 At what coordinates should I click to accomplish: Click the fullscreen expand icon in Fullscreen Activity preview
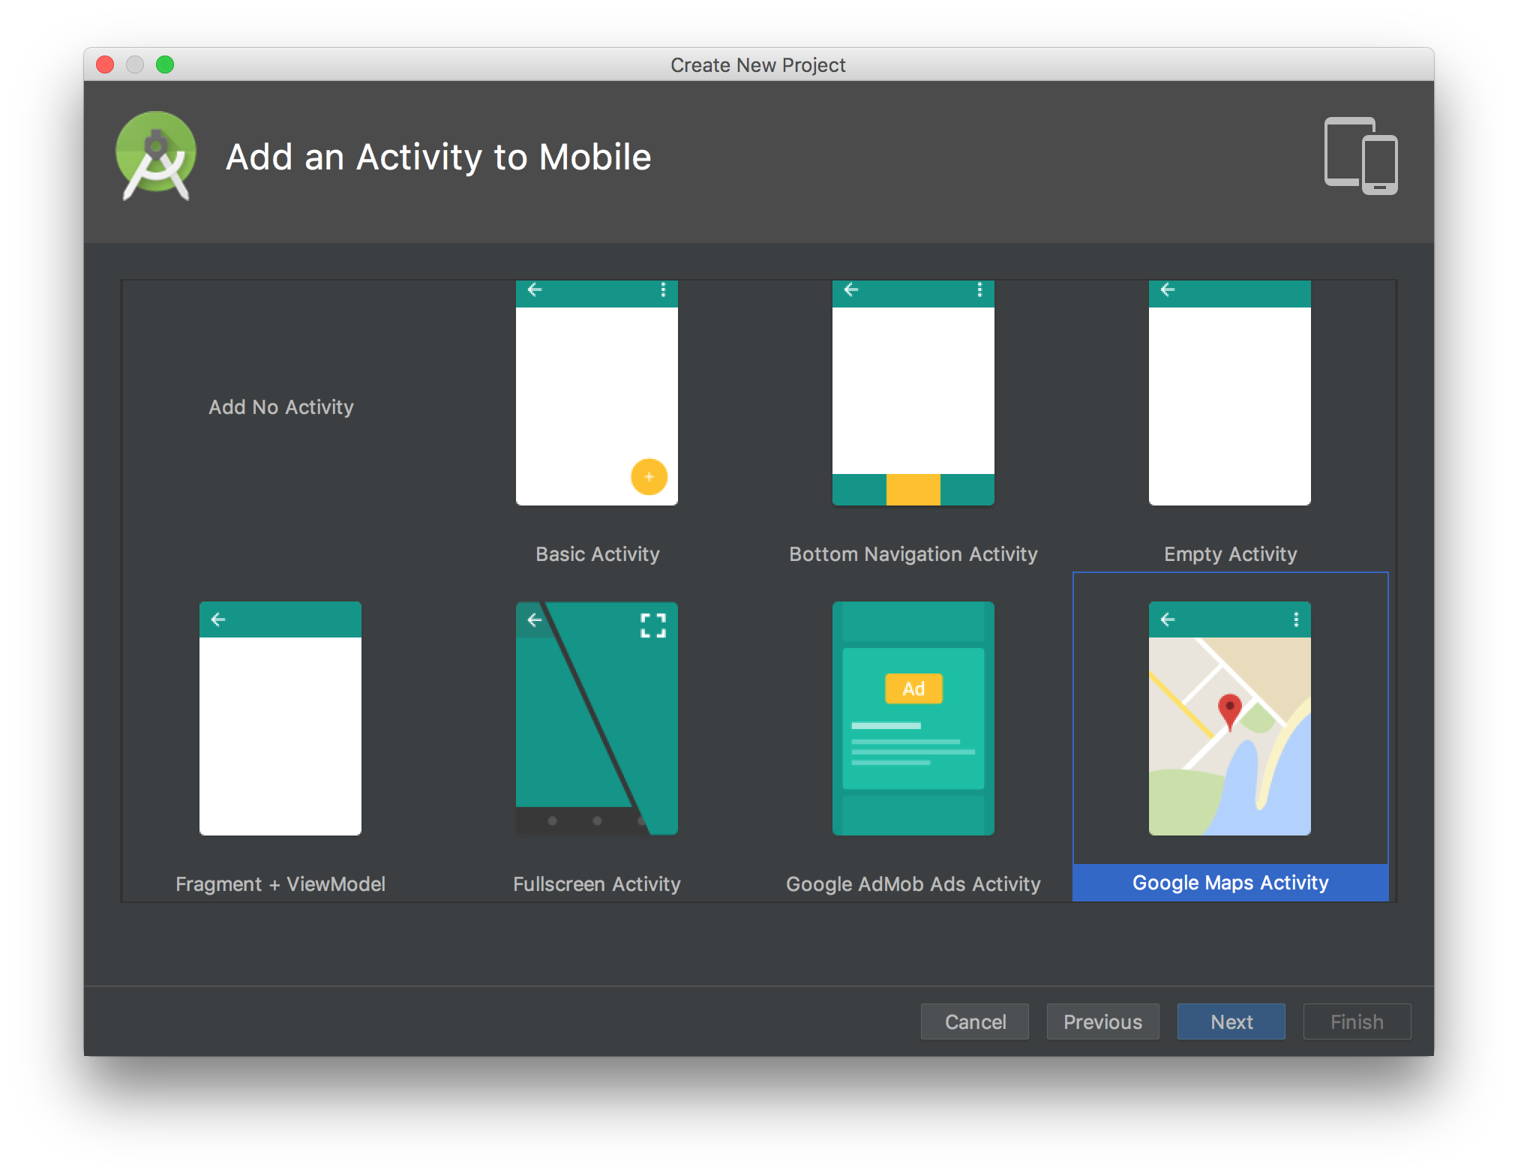click(x=654, y=623)
